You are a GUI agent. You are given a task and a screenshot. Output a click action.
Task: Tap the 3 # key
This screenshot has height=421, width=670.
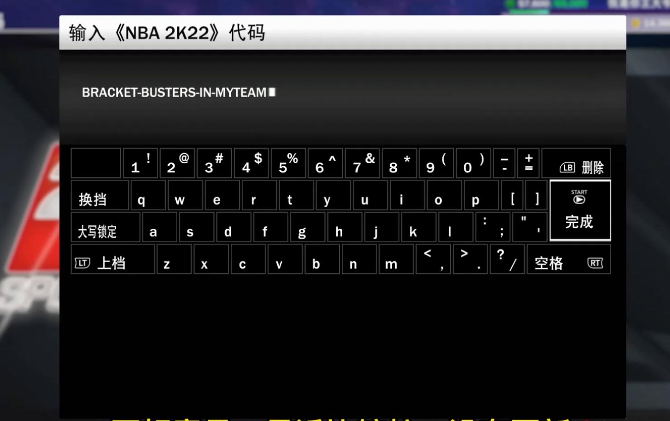[x=214, y=163]
